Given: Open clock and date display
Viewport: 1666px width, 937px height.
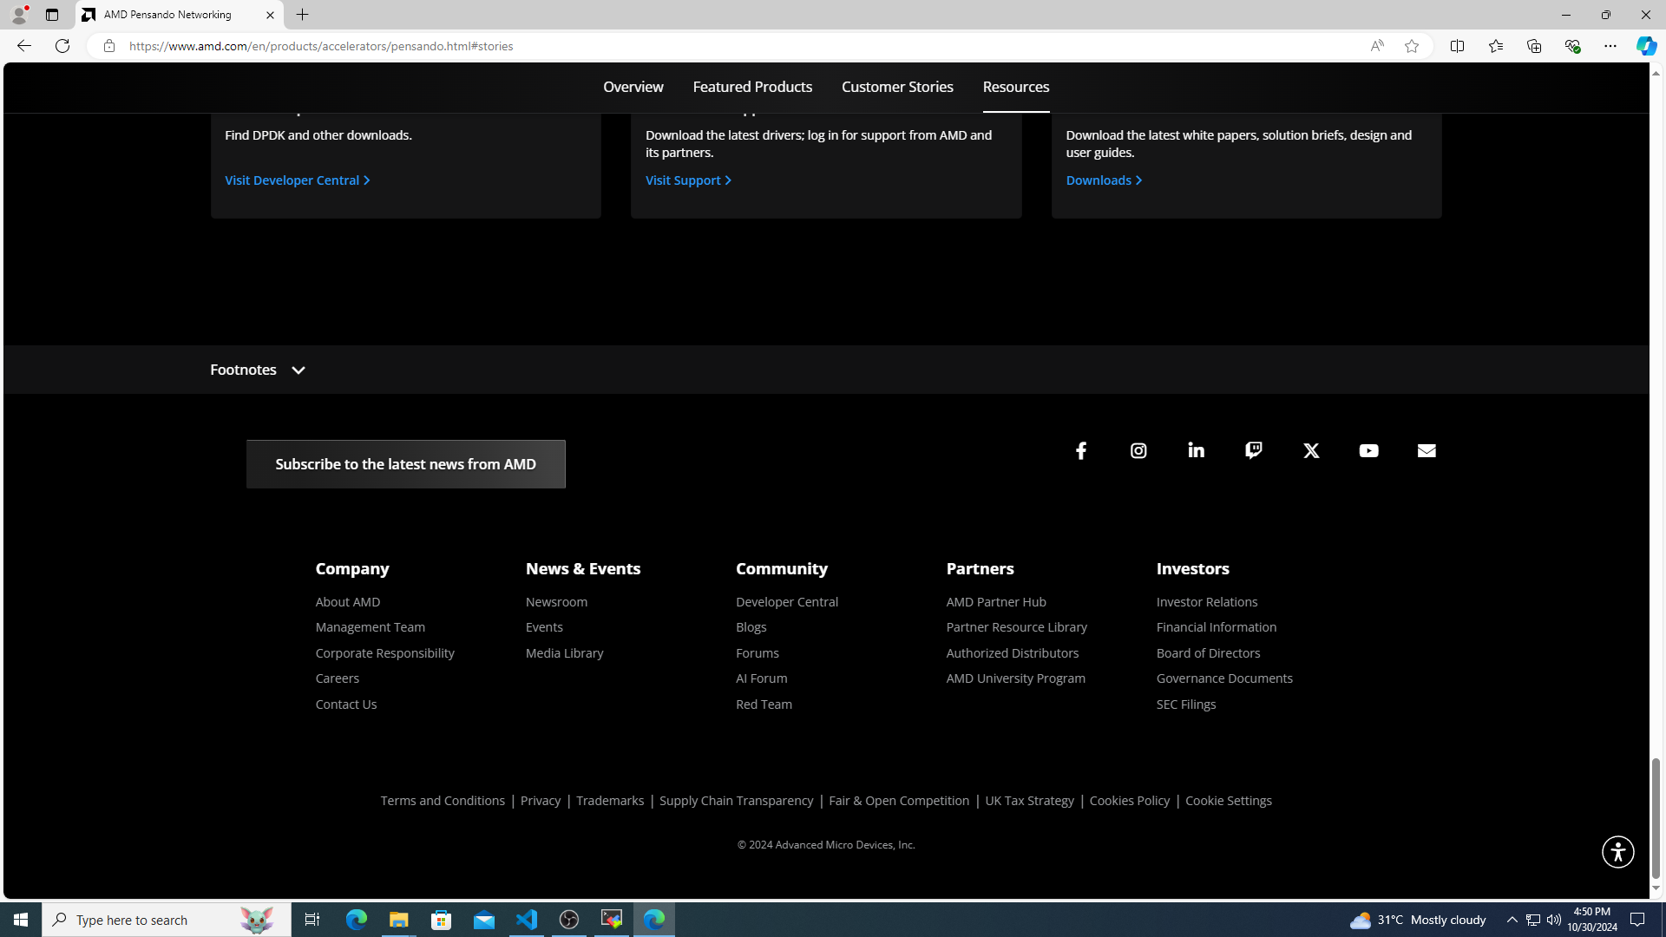Looking at the screenshot, I should 1592,920.
